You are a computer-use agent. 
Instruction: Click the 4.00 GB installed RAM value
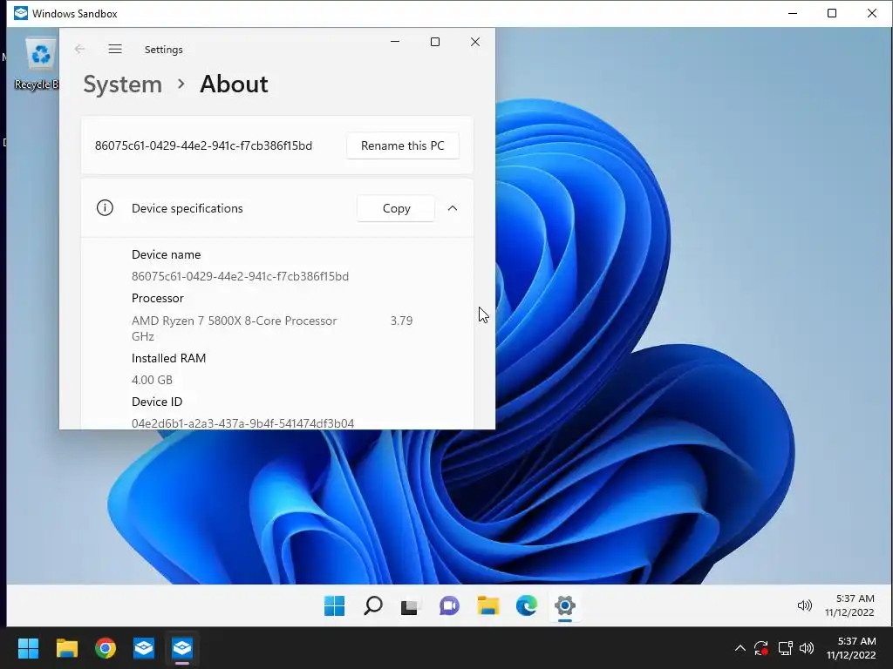coord(152,380)
